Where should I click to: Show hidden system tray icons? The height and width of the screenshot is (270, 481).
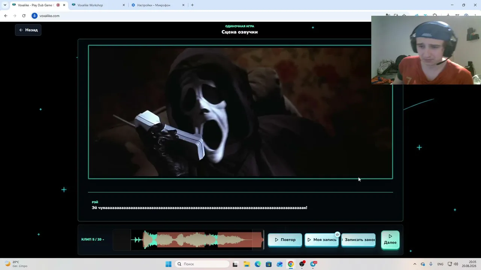(415, 264)
